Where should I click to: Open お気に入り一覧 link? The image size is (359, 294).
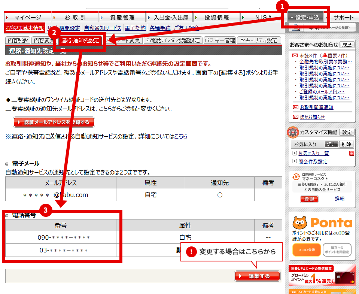[x=314, y=153]
